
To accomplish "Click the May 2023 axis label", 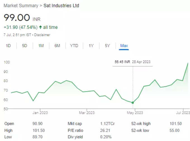I will [x=135, y=113].
